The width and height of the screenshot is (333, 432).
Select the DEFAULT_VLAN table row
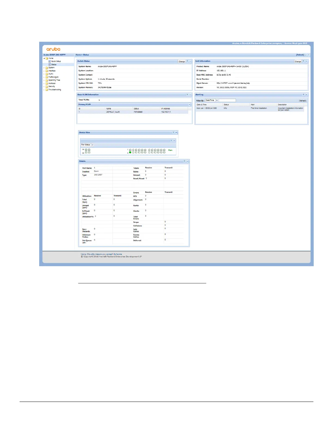133,112
